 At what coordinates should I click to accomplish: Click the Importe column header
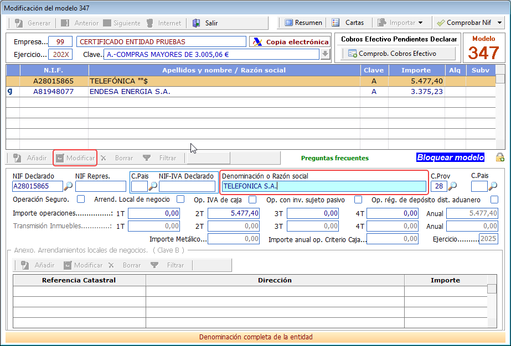(416, 70)
